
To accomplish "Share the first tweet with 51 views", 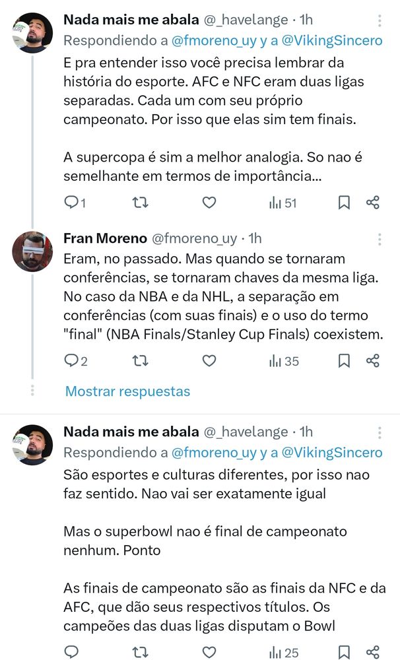I will 373,203.
